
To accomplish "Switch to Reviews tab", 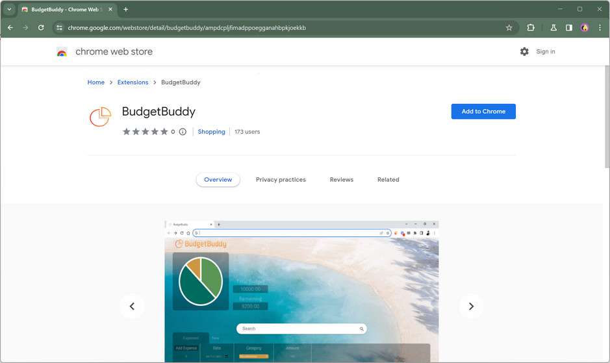I will click(x=342, y=180).
